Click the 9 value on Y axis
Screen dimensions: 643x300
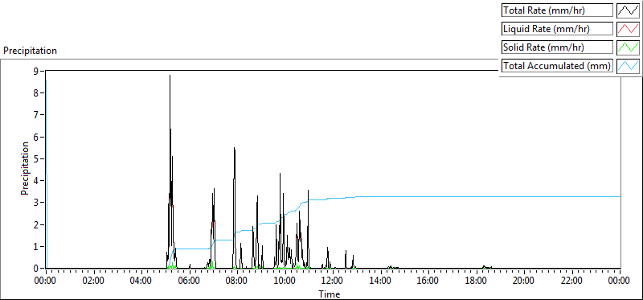[x=41, y=71]
